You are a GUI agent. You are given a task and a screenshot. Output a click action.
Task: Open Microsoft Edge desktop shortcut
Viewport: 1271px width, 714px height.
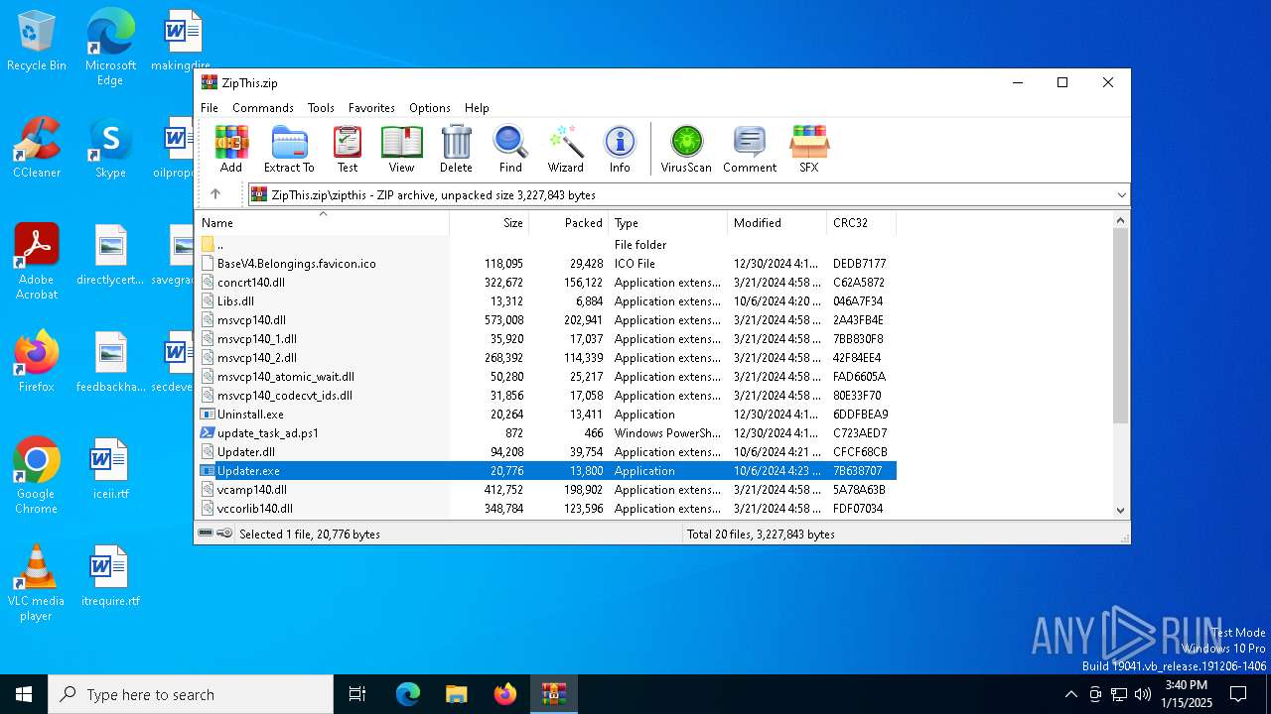pyautogui.click(x=110, y=48)
